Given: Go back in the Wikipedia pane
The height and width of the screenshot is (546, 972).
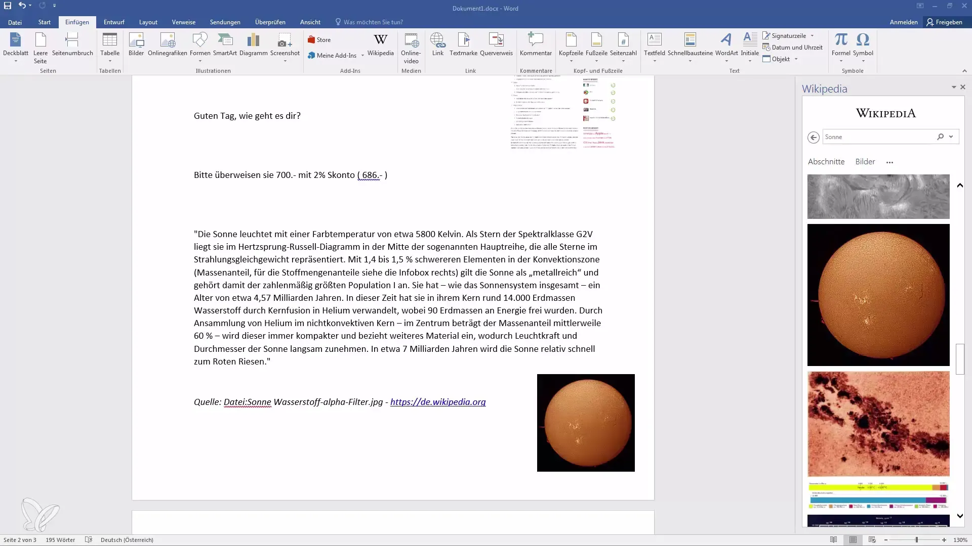Looking at the screenshot, I should (814, 138).
